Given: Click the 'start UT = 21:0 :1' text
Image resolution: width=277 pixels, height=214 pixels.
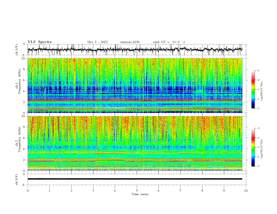Looking at the screenshot, I should tap(169, 42).
